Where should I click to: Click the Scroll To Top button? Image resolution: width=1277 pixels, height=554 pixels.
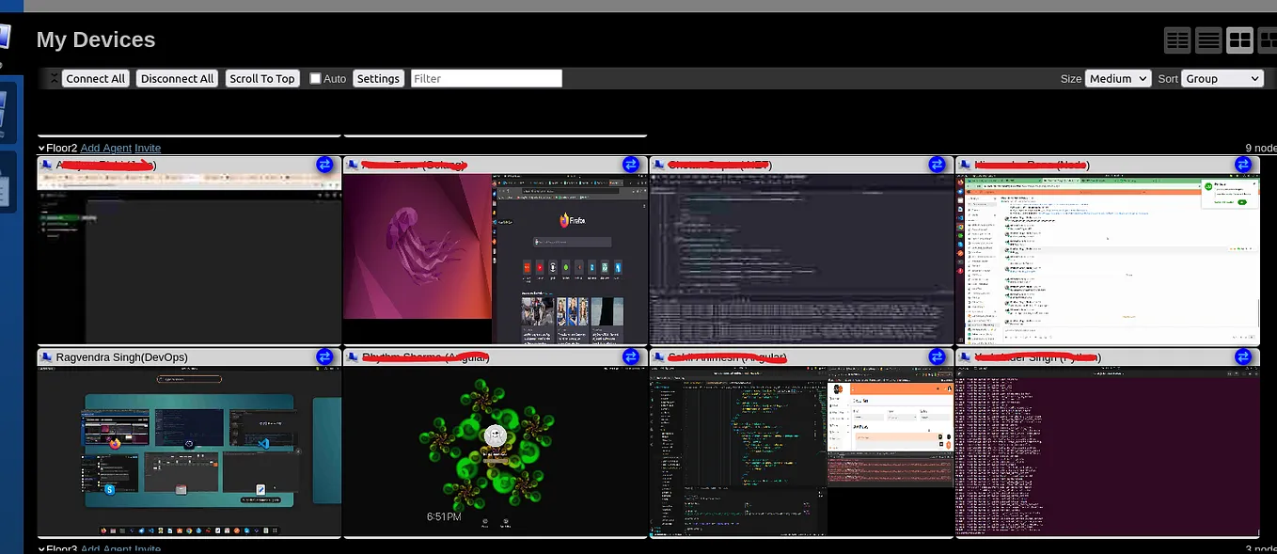pos(262,79)
